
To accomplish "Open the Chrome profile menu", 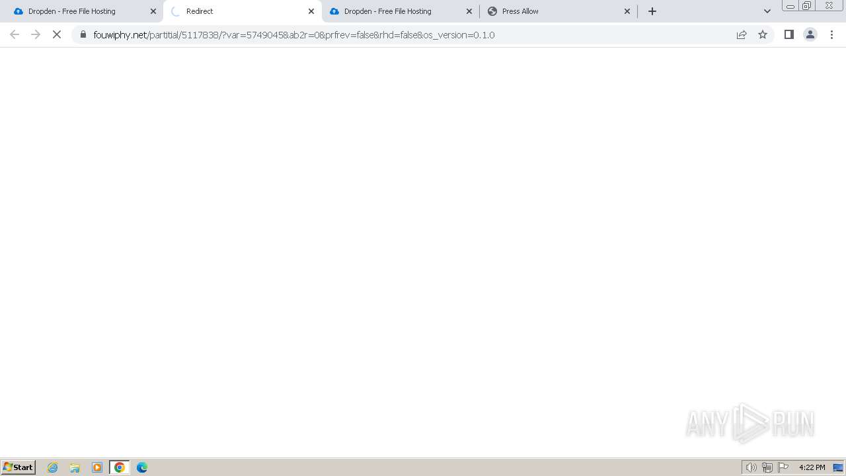I will coord(810,34).
